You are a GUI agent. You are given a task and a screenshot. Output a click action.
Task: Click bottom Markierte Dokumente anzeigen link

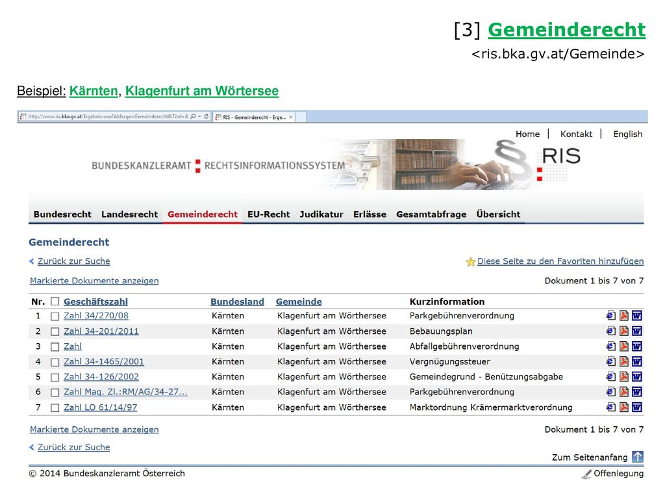tap(94, 429)
